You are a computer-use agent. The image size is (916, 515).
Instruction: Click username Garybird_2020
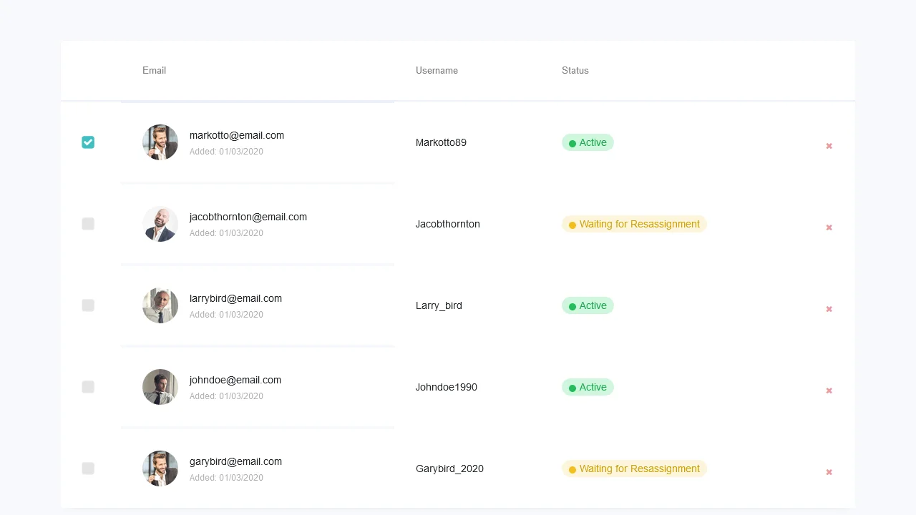point(449,469)
